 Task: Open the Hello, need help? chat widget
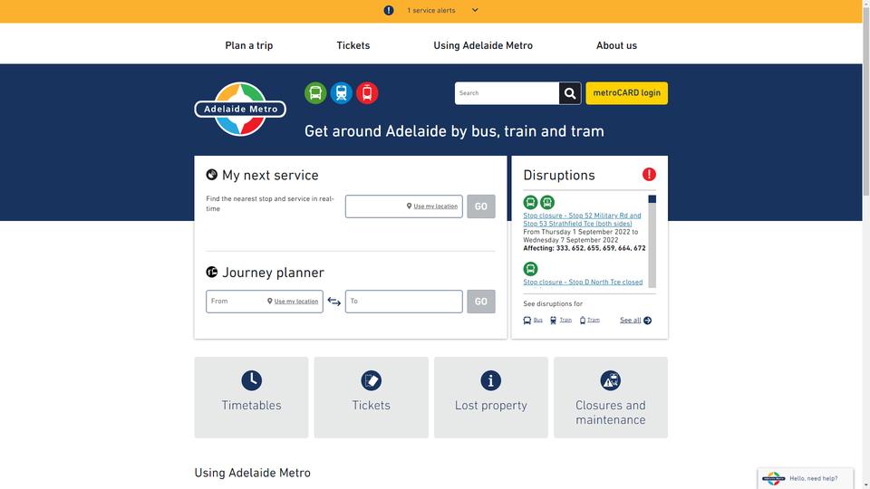coord(806,478)
